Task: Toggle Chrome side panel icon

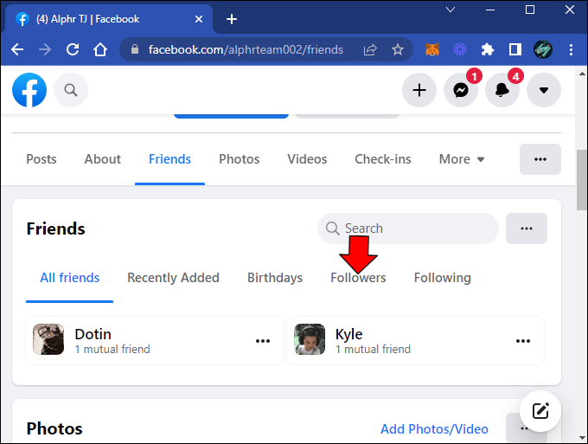Action: pyautogui.click(x=515, y=49)
